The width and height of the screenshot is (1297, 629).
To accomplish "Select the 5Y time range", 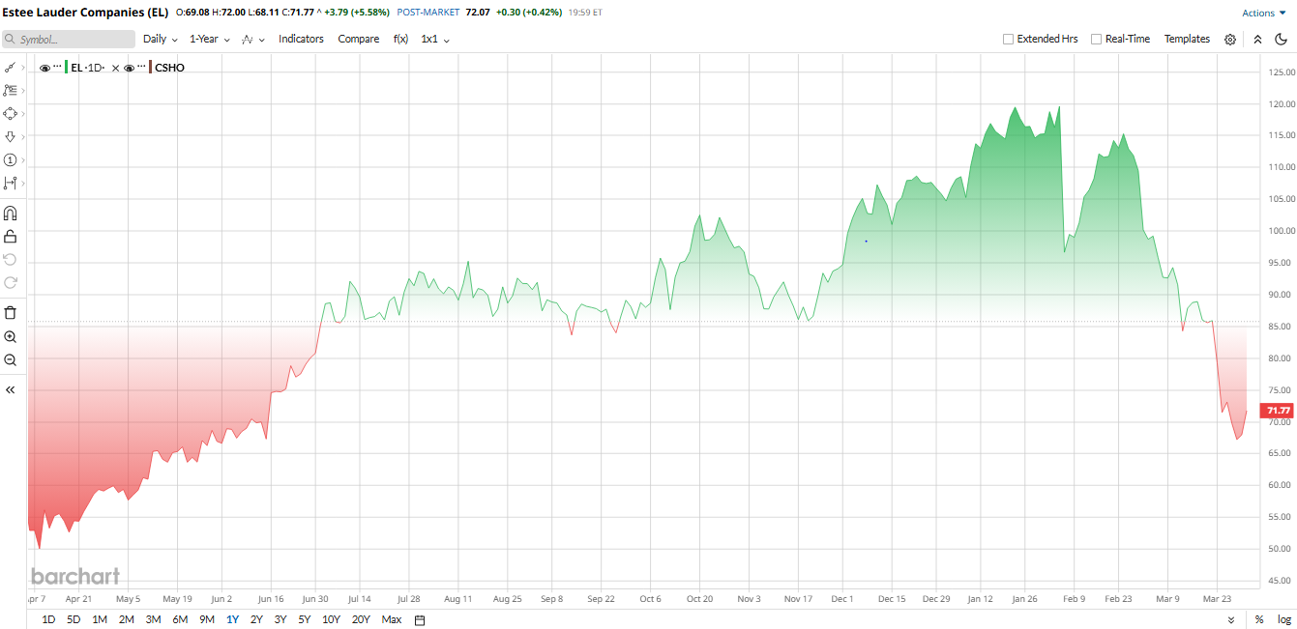I will [x=305, y=619].
